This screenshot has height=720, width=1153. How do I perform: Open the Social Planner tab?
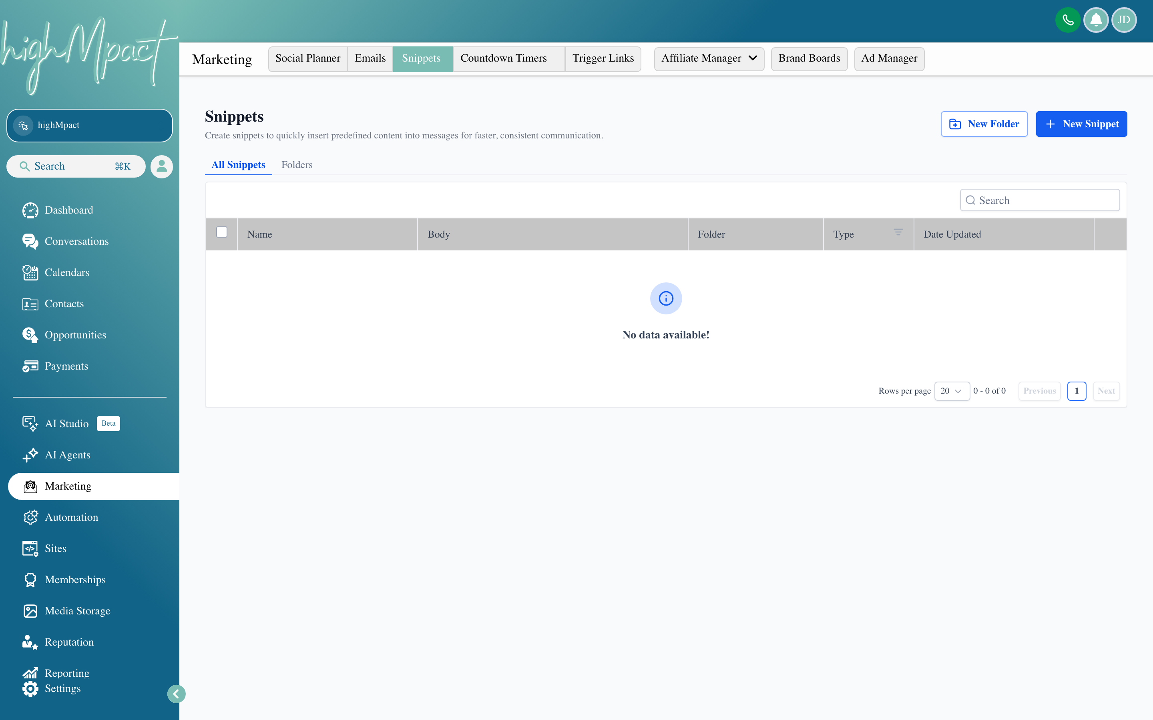307,58
